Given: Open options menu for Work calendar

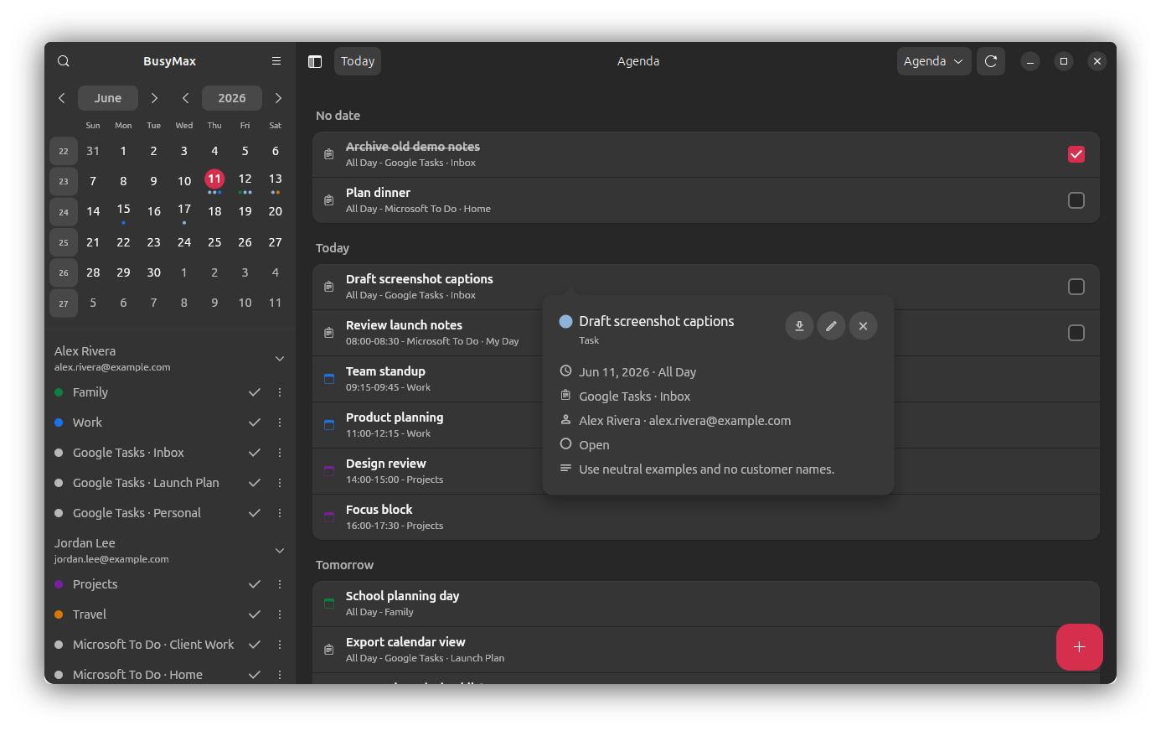Looking at the screenshot, I should tap(280, 423).
